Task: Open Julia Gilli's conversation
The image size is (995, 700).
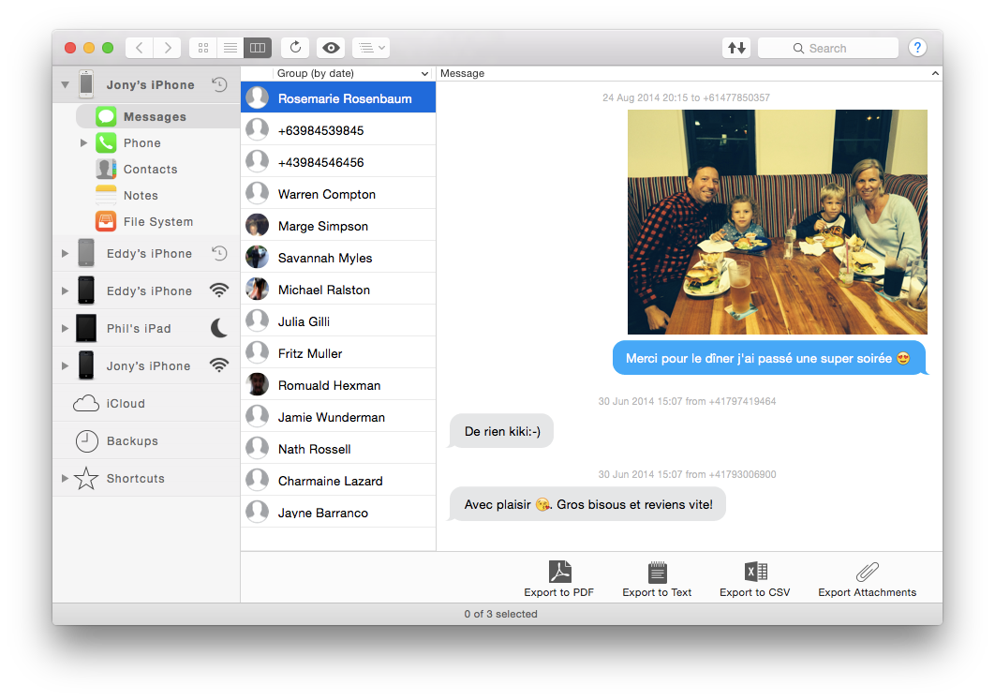Action: pos(338,321)
